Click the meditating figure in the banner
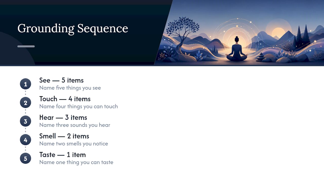Image resolution: width=324 pixels, height=182 pixels. (236, 49)
